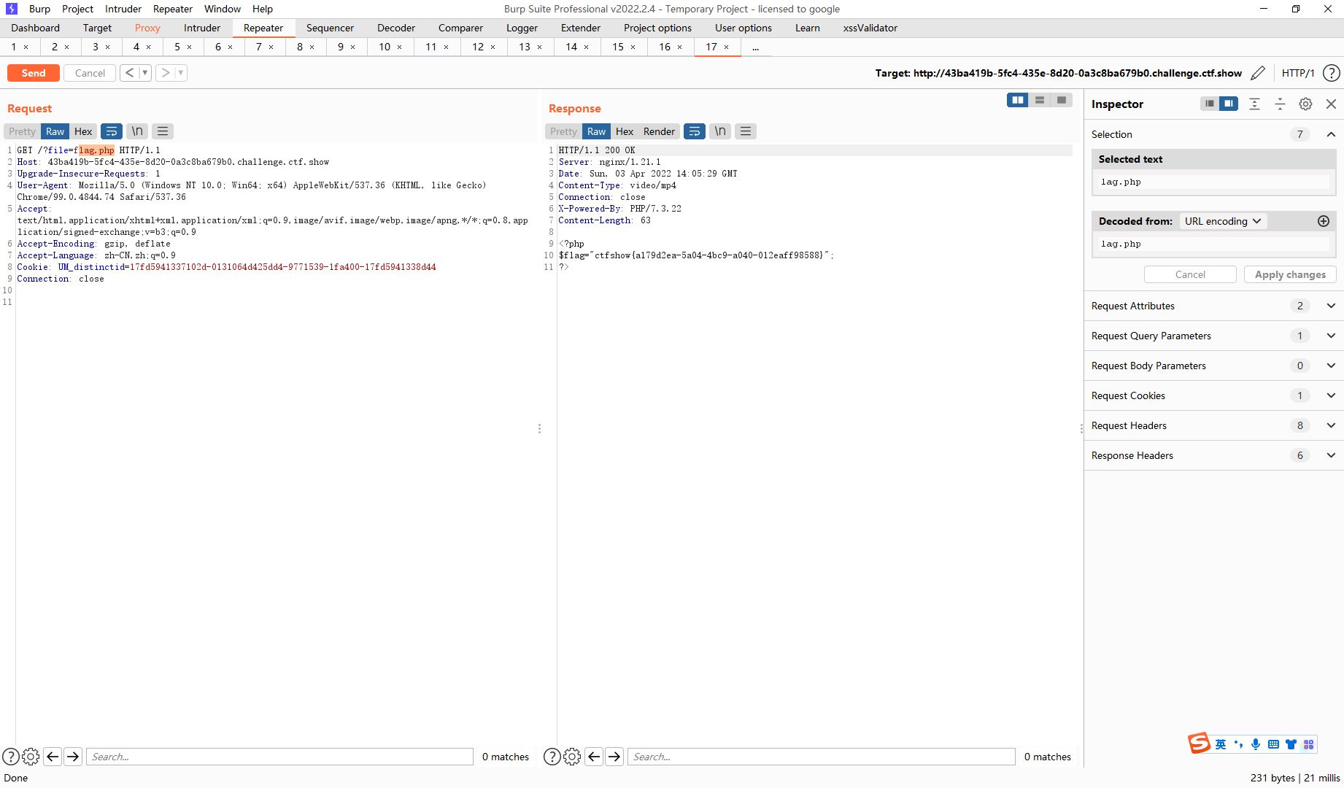
Task: Click Sogou microphone voice input icon
Action: click(1256, 744)
